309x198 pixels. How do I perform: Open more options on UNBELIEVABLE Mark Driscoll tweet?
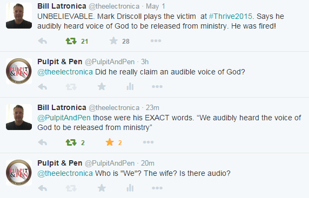(x=156, y=41)
